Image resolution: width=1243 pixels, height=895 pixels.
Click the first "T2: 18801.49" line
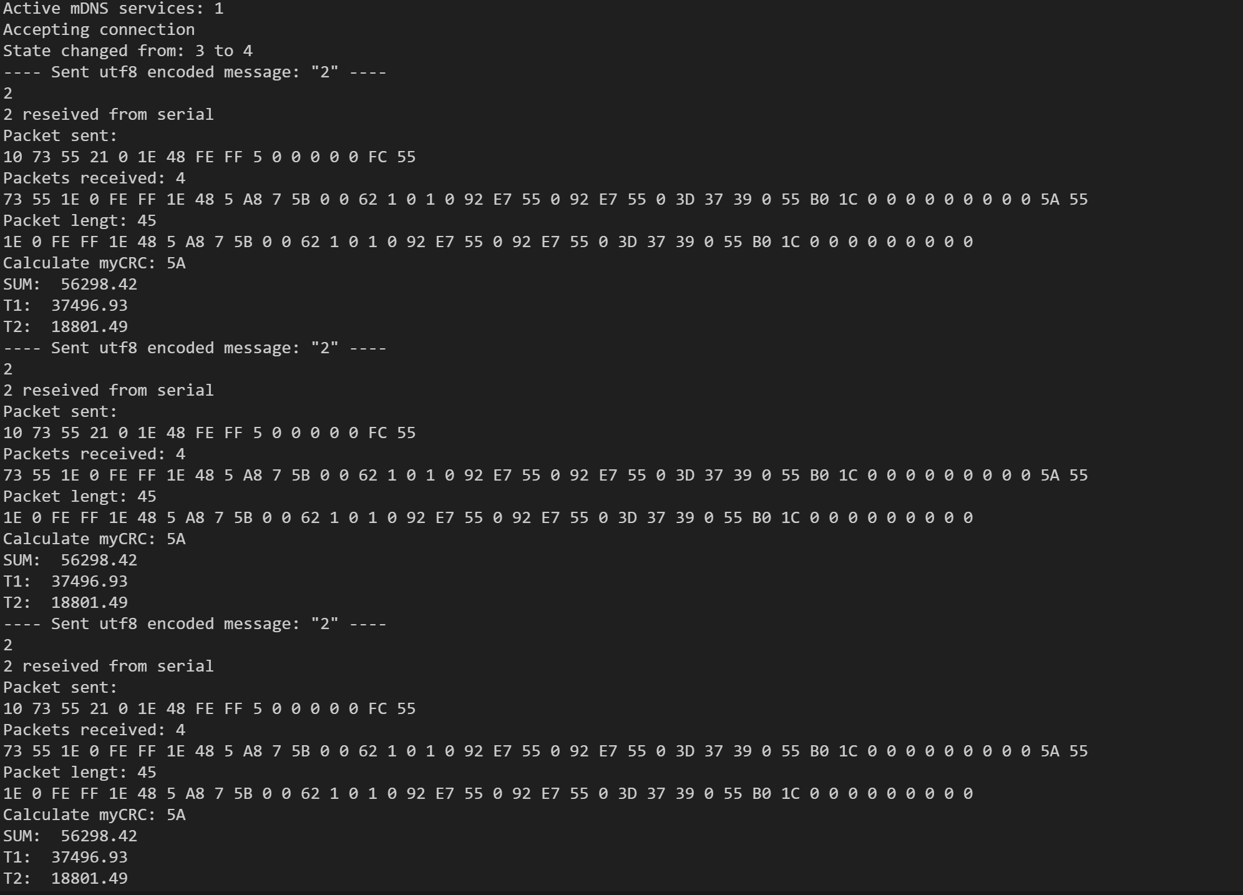65,327
